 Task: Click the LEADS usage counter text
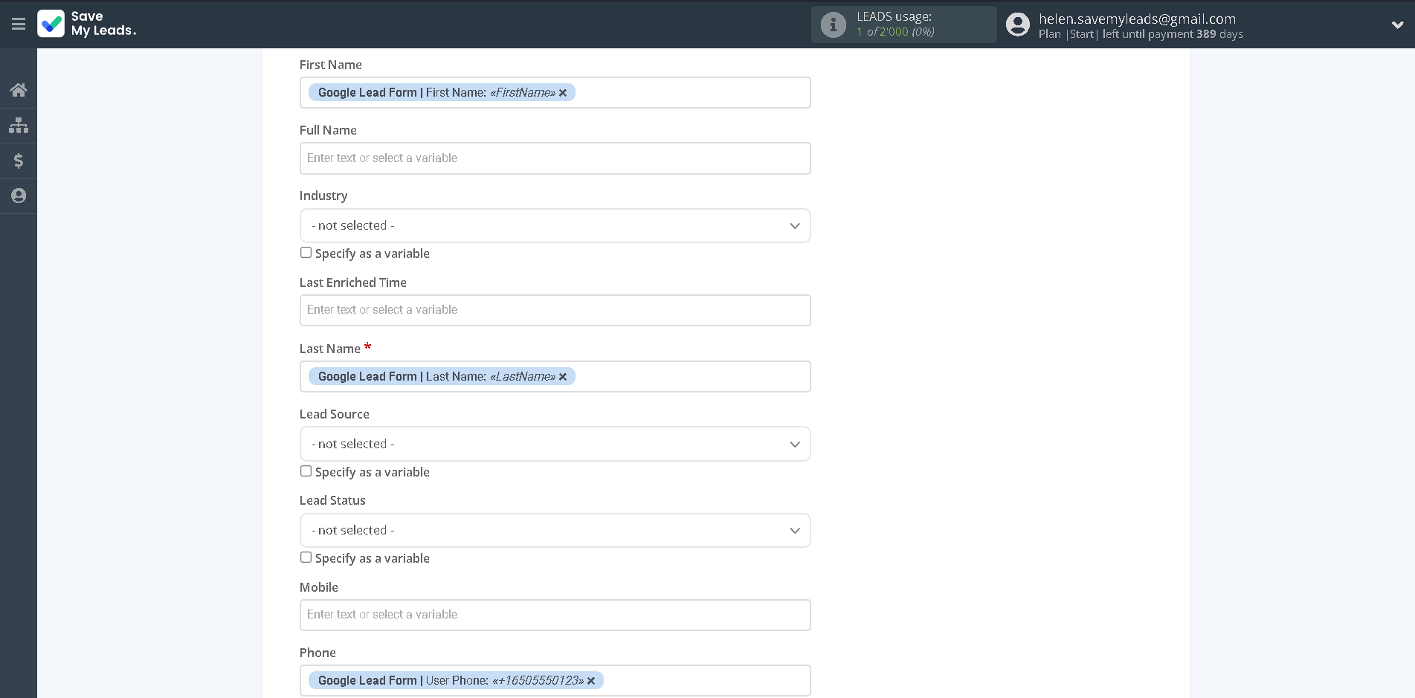895,24
